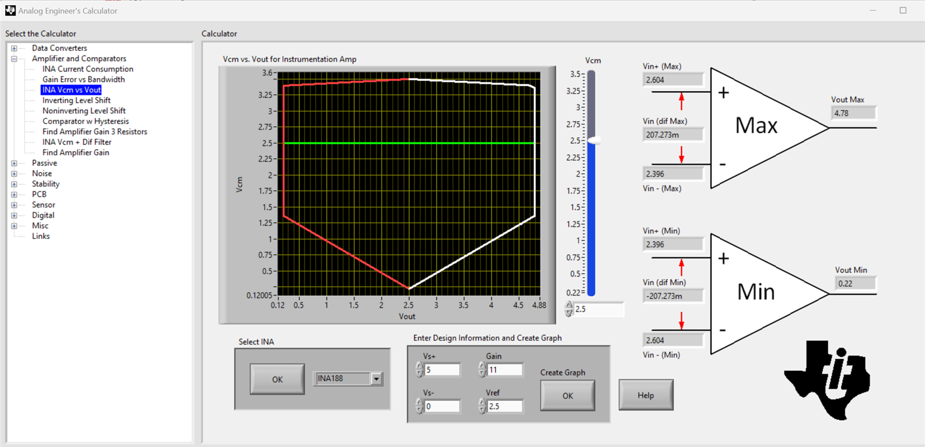Click the Vin- (Max) value 2.396

pos(673,174)
